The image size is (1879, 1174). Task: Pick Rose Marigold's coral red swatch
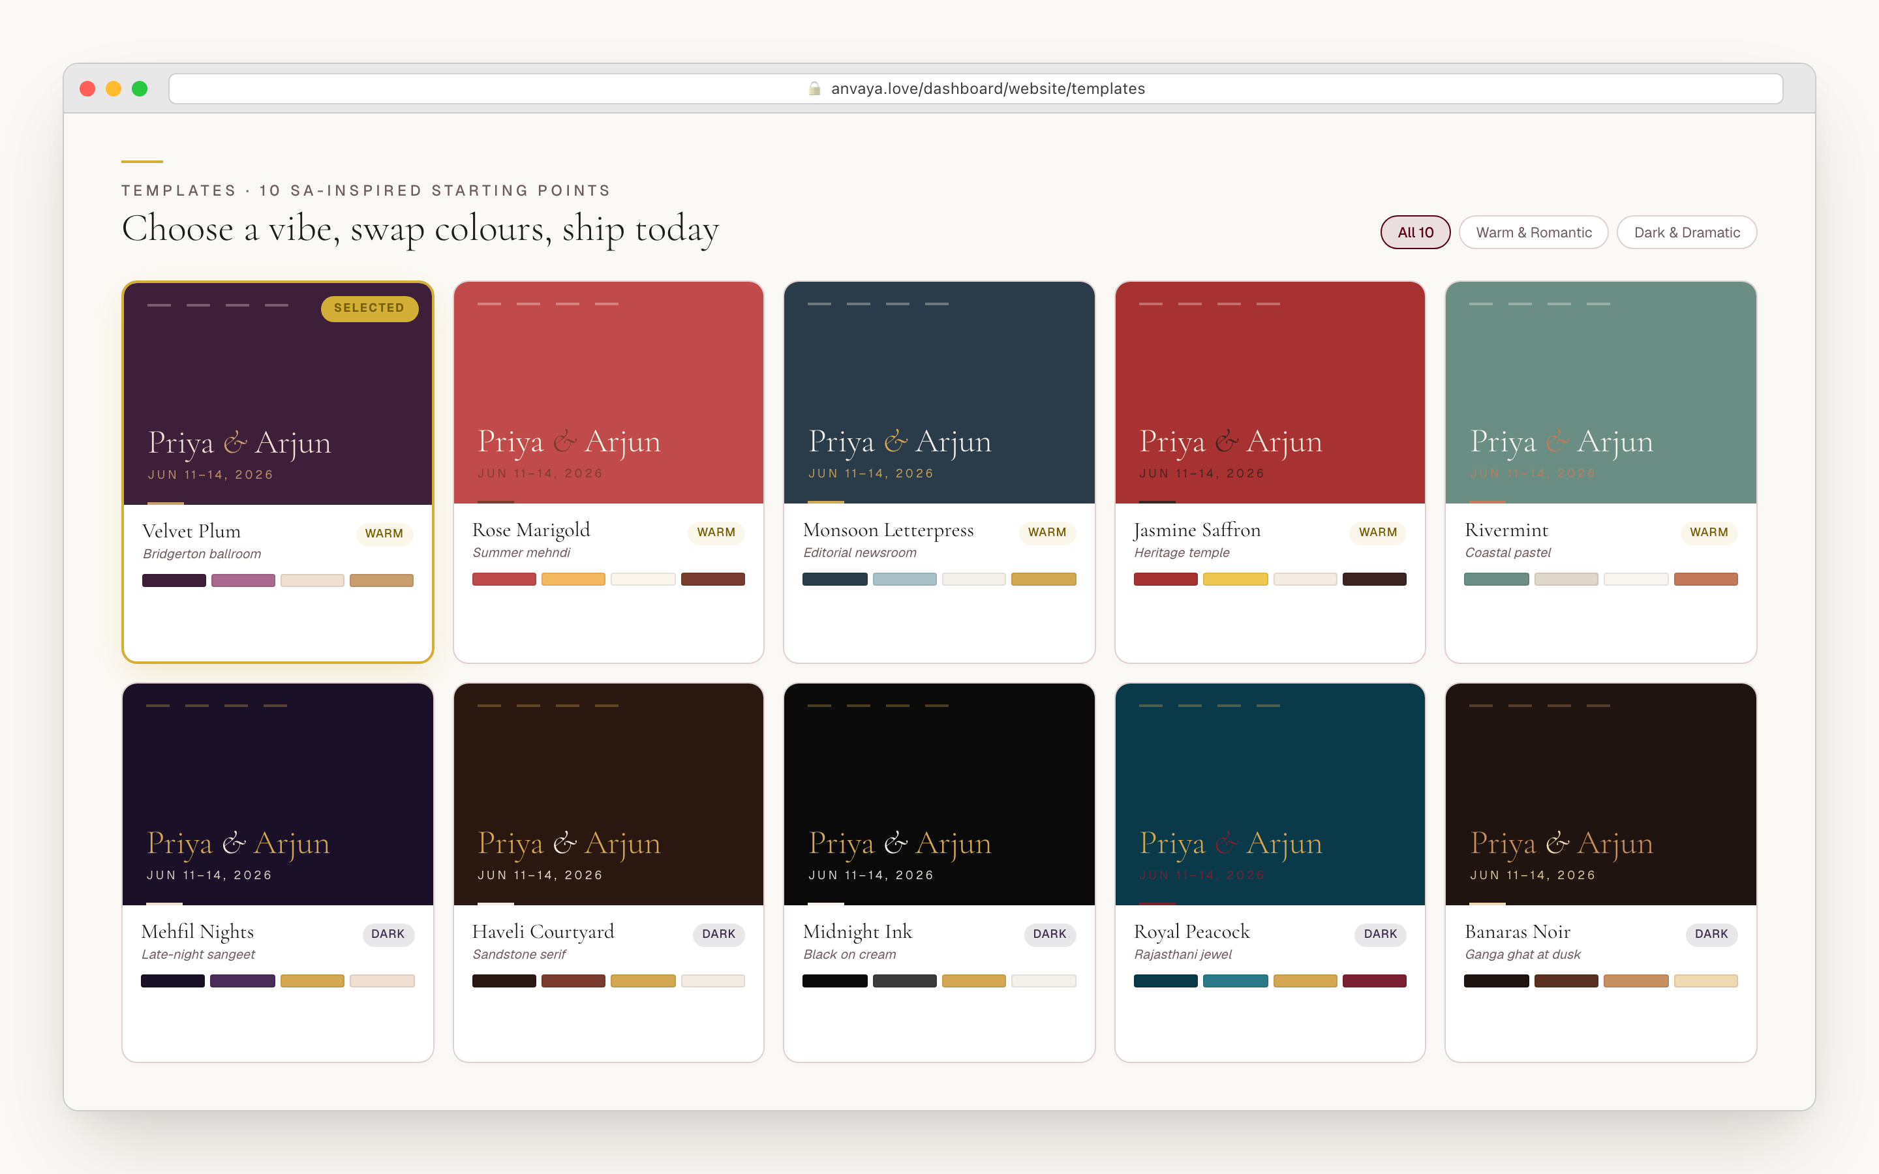(504, 579)
